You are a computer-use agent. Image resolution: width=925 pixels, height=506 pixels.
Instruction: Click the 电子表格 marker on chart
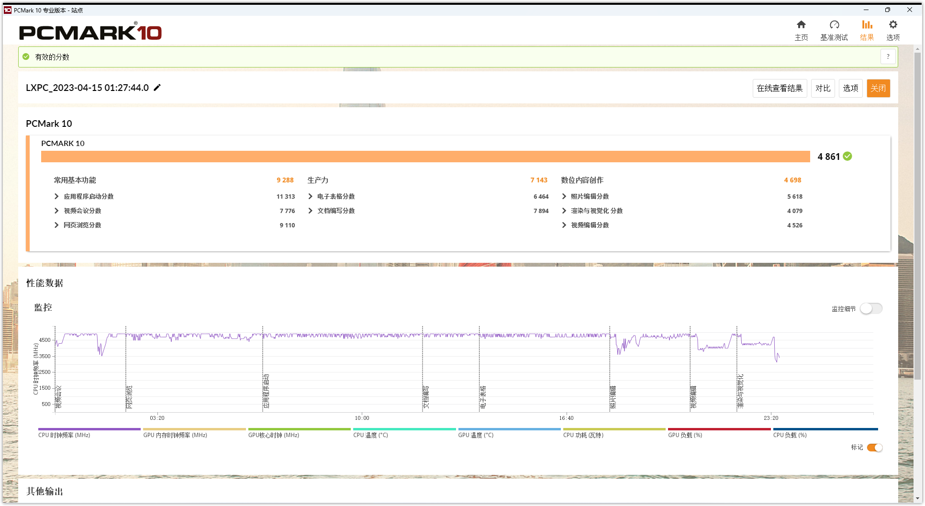tap(483, 397)
